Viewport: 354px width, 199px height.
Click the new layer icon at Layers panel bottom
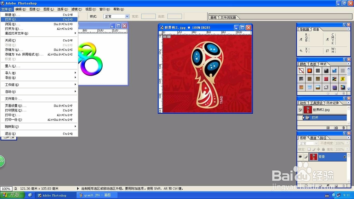pyautogui.click(x=336, y=186)
